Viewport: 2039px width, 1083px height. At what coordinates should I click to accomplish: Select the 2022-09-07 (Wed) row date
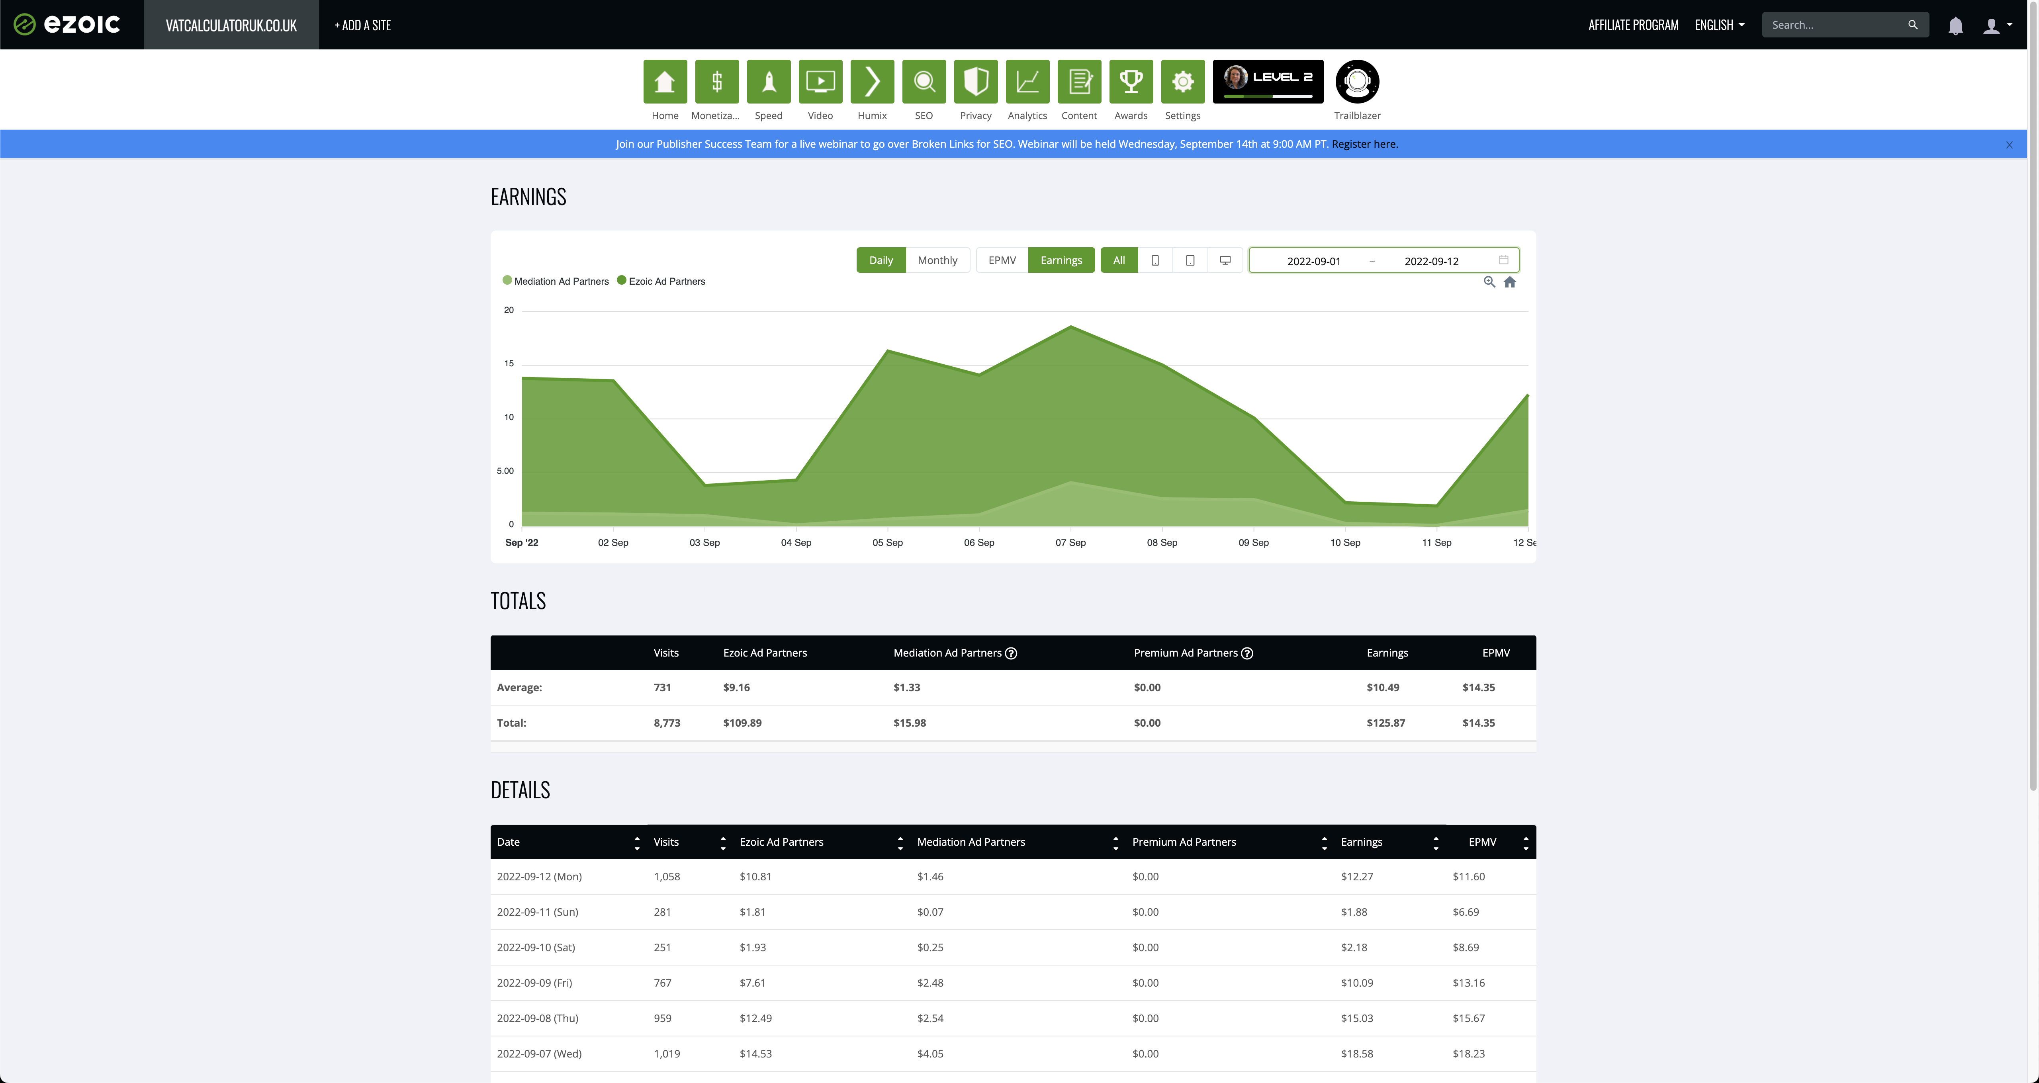539,1054
